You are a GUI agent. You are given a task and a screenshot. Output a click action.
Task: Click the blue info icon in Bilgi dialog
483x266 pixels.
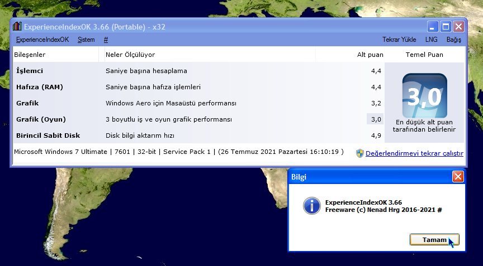pyautogui.click(x=312, y=206)
